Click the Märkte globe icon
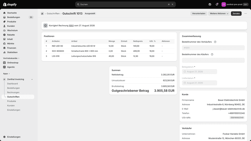The height and width of the screenshot is (141, 251). click(x=4, y=44)
